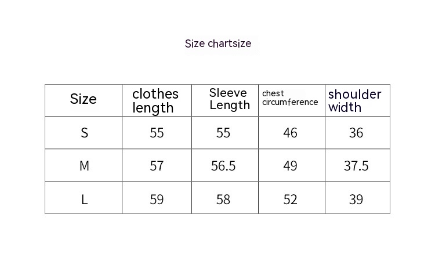Select shoulder width value 37.5
The width and height of the screenshot is (435, 261).
click(x=356, y=166)
